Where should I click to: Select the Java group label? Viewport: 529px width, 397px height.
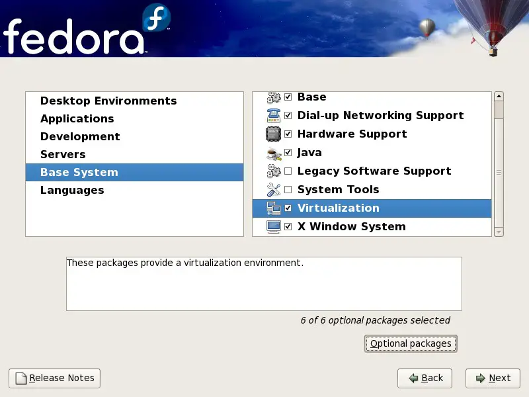tap(309, 153)
